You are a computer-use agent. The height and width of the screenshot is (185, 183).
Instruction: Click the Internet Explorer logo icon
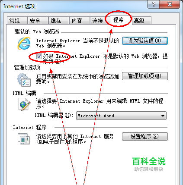[x=24, y=43]
